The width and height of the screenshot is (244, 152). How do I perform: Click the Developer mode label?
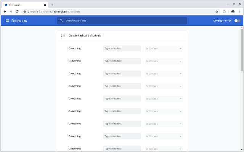pyautogui.click(x=222, y=21)
